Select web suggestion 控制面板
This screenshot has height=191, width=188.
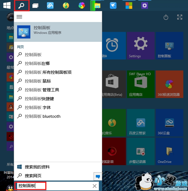pos(58,55)
